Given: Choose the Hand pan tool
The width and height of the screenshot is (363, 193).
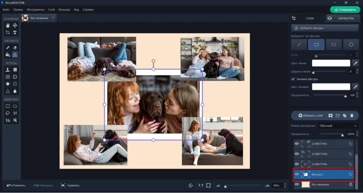Looking at the screenshot, I should tap(8, 25).
